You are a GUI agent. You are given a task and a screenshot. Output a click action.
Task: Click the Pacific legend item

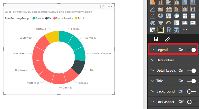tap(80, 18)
